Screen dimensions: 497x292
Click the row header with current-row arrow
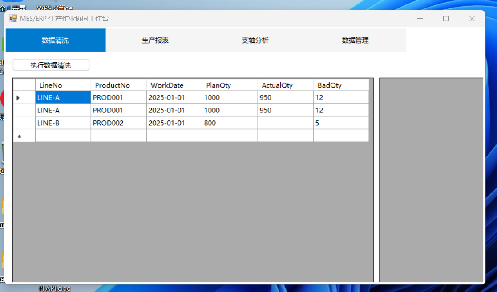[x=24, y=97]
